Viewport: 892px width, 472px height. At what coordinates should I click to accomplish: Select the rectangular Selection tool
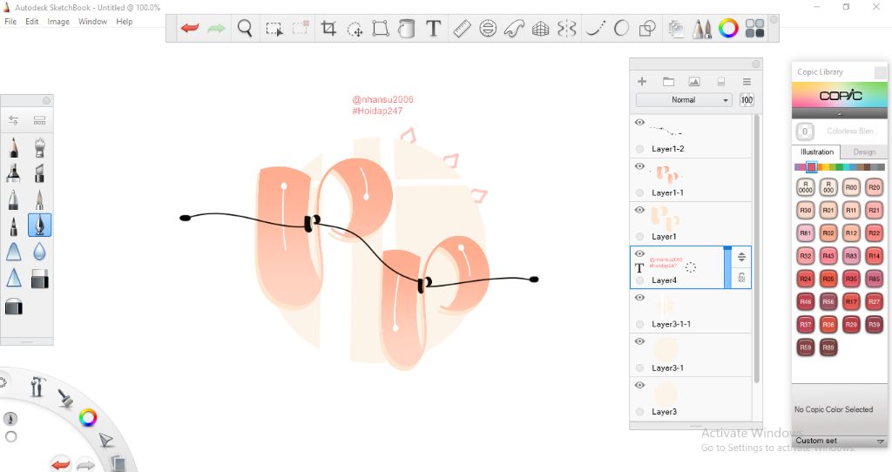(x=274, y=29)
